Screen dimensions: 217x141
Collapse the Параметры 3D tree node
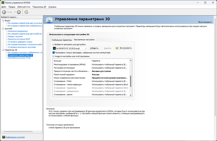(x=3, y=50)
